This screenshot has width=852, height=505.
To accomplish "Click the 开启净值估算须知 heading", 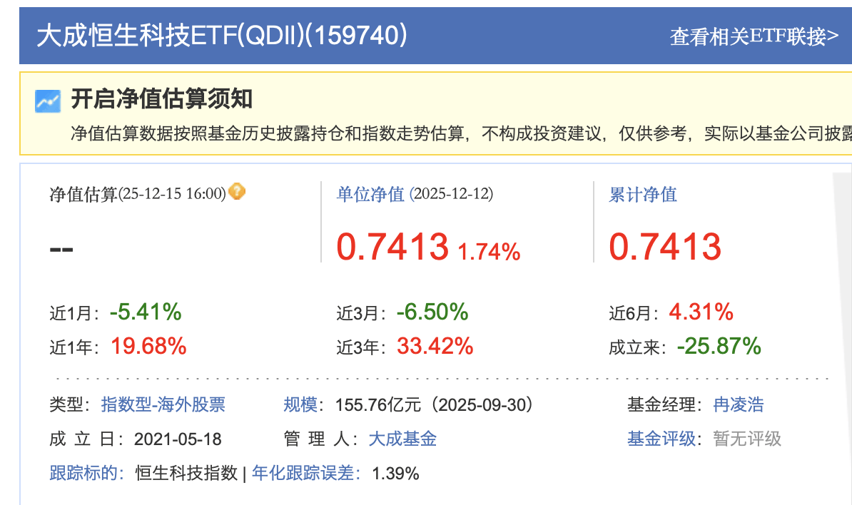I will pyautogui.click(x=161, y=99).
